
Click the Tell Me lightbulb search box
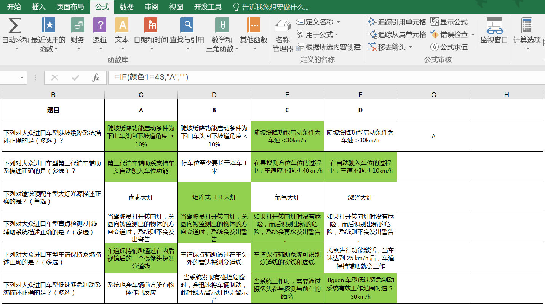[x=271, y=7]
